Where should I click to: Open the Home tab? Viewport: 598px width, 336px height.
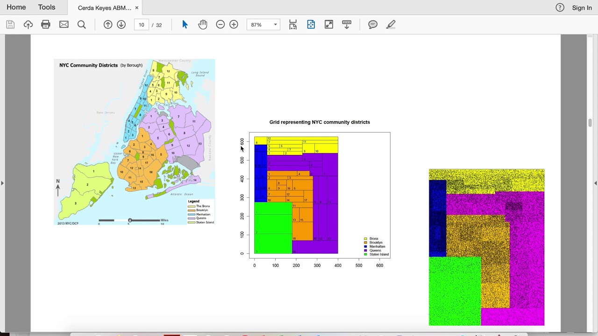point(16,7)
